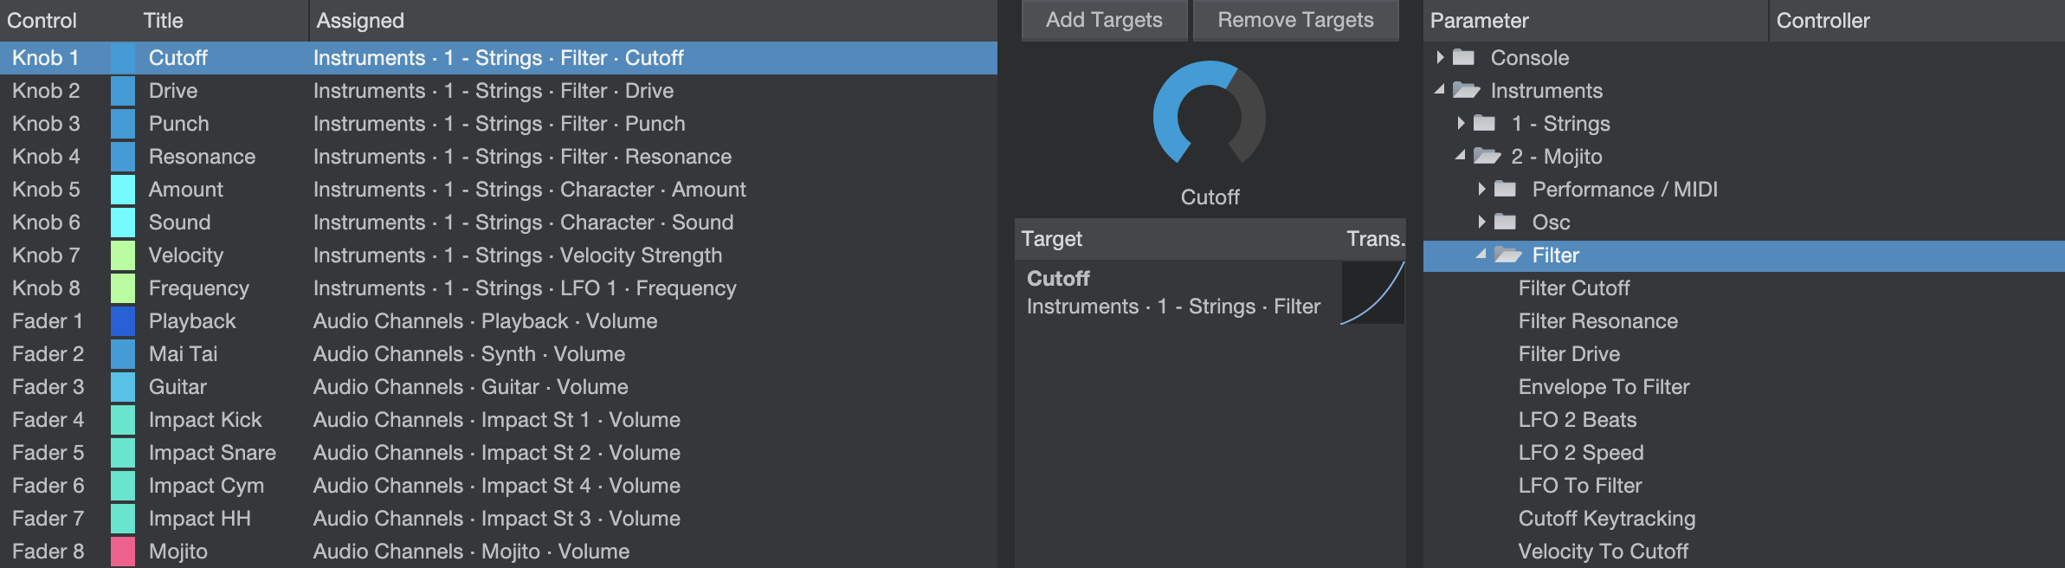The height and width of the screenshot is (568, 2065).
Task: Expand the Osc disclosure triangle
Action: tap(1481, 222)
